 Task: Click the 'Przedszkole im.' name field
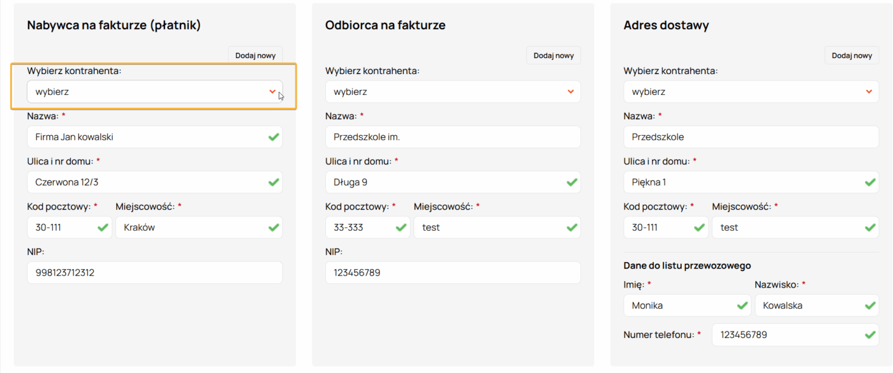(x=452, y=137)
